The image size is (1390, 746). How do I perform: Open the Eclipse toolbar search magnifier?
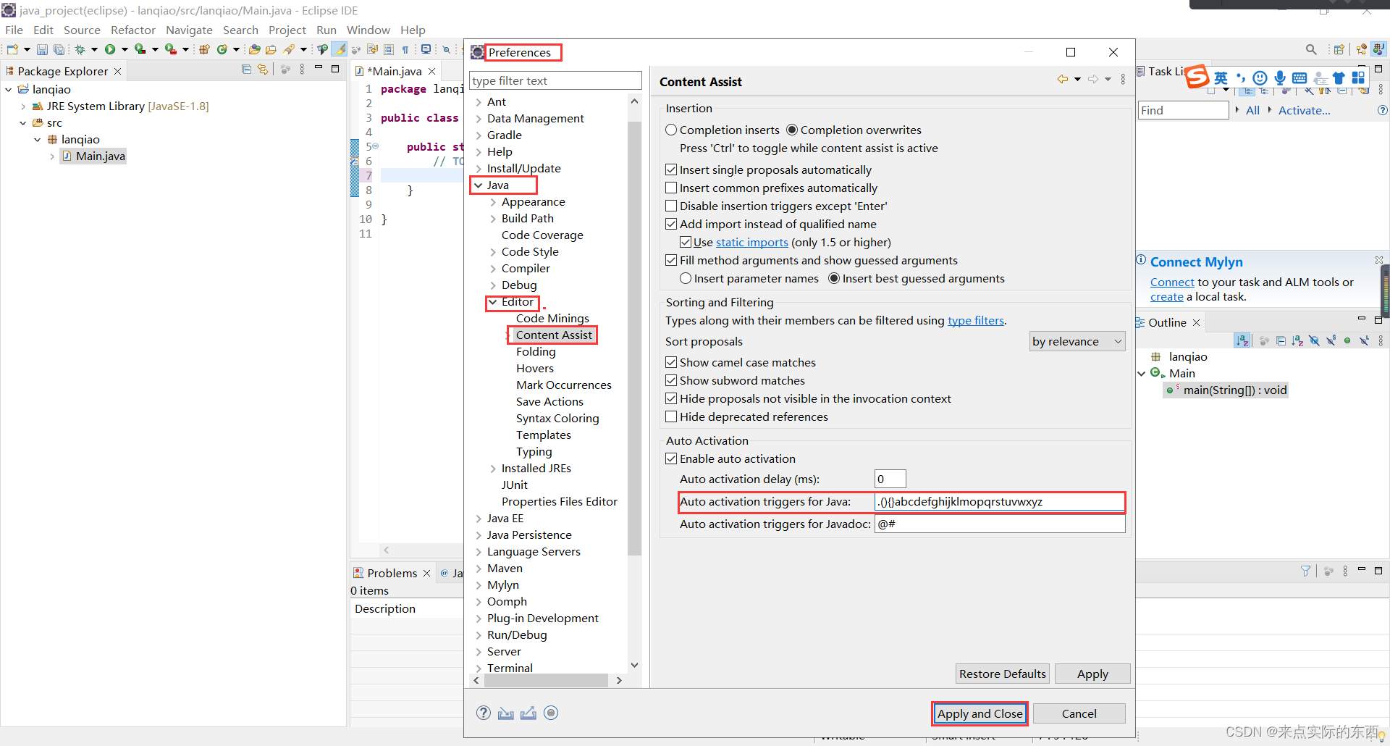(1311, 49)
